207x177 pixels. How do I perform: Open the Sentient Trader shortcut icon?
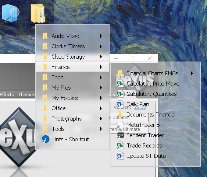click(120, 135)
